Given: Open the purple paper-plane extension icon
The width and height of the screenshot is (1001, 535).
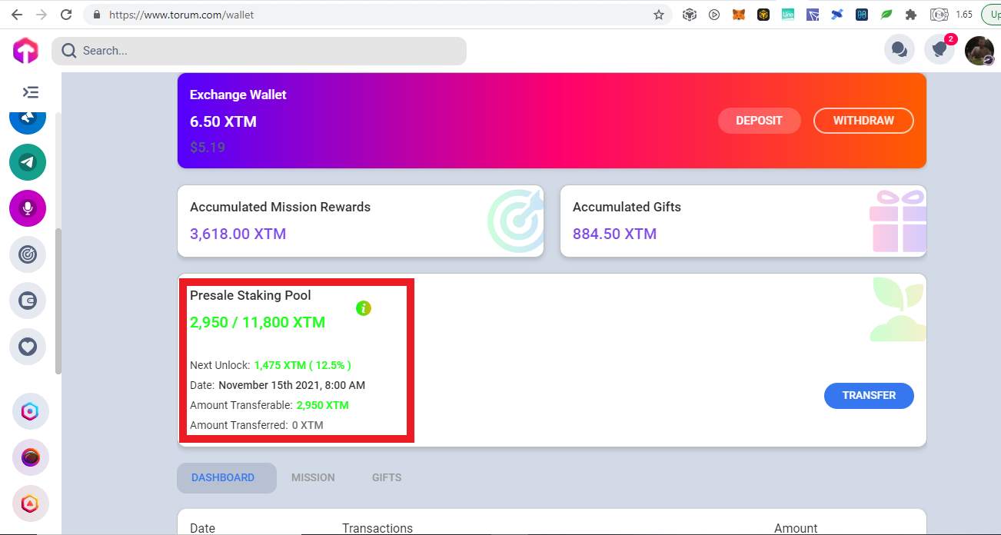Looking at the screenshot, I should 813,15.
